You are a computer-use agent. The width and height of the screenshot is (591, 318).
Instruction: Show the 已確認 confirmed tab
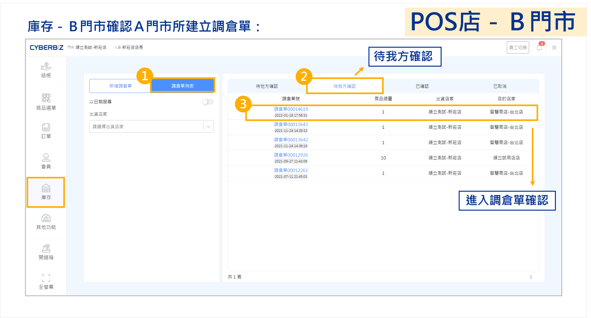coord(422,86)
